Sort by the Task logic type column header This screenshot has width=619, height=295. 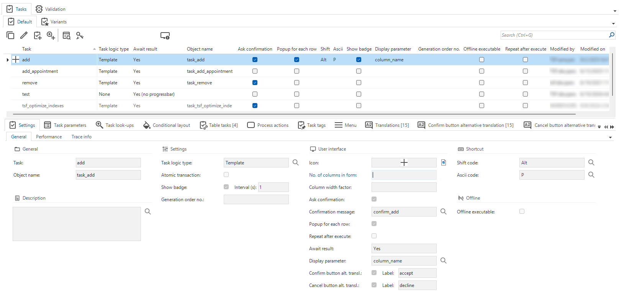[114, 49]
